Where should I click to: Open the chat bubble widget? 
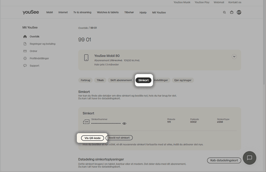(x=249, y=158)
